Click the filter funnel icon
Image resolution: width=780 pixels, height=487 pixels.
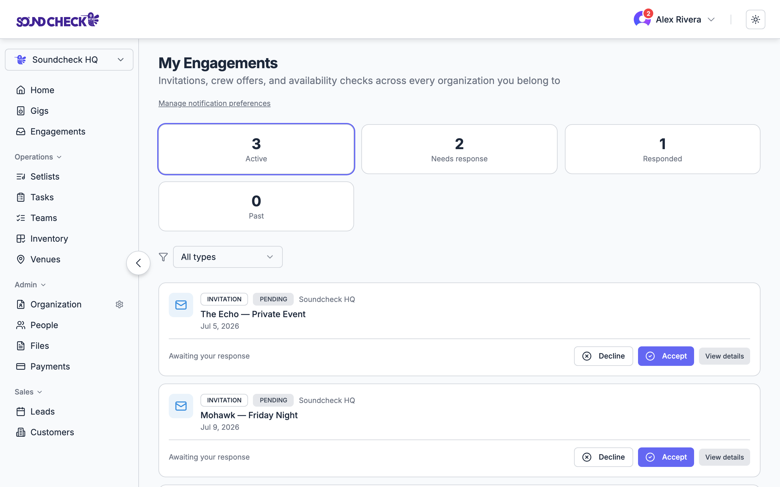pos(163,257)
